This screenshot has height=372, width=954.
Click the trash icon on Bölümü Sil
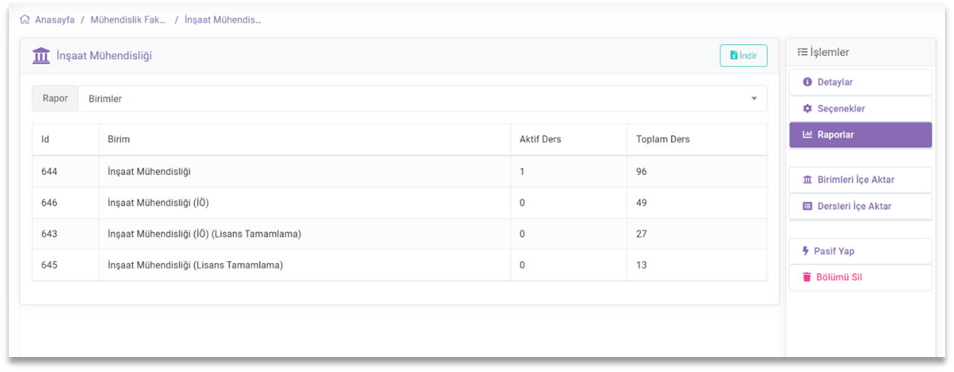807,277
